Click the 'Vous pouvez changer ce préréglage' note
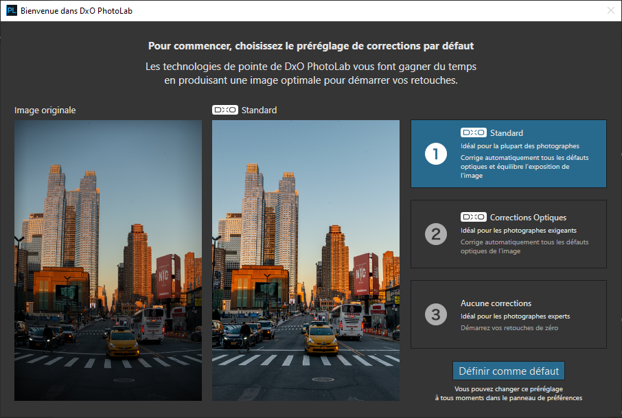Image resolution: width=622 pixels, height=418 pixels. 509,393
